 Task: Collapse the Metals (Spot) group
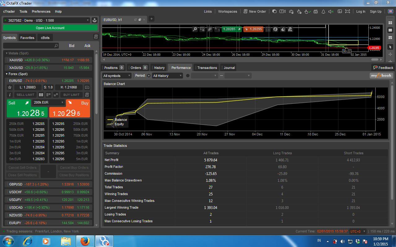tap(7, 53)
